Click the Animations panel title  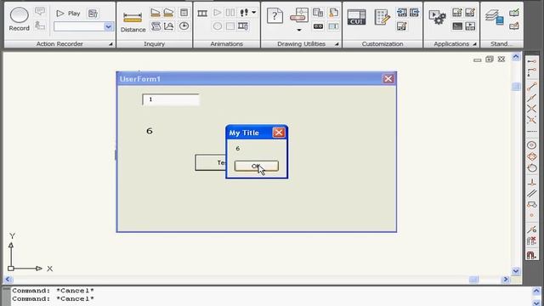(x=227, y=44)
